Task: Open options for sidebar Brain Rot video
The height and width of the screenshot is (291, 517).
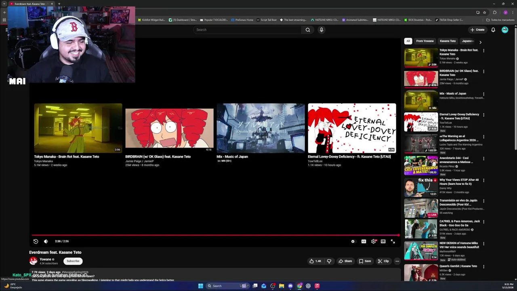Action: [483, 51]
